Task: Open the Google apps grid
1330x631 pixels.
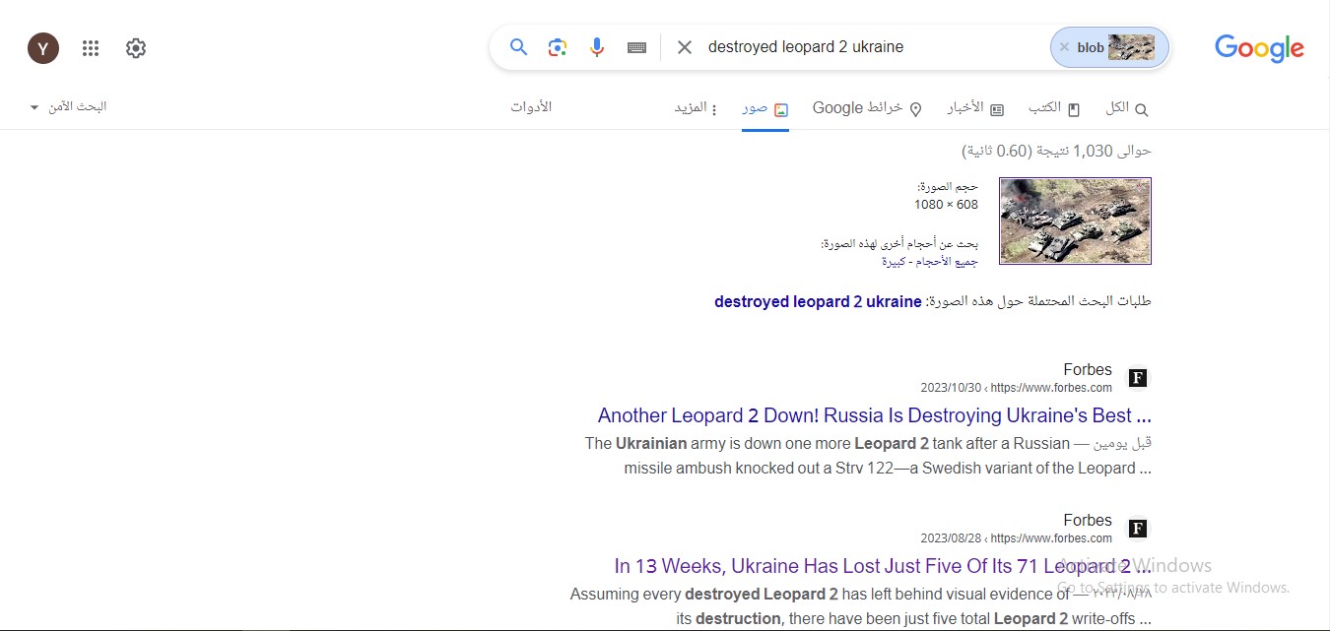Action: click(91, 47)
